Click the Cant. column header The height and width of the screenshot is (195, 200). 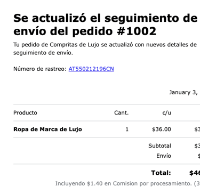(121, 113)
